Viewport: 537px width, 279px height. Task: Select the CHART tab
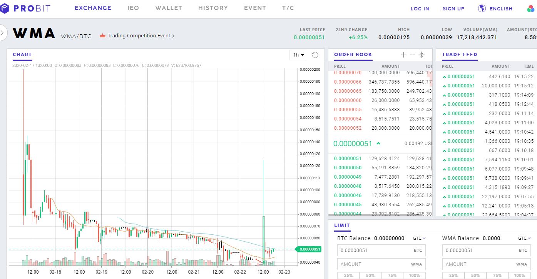coord(22,55)
